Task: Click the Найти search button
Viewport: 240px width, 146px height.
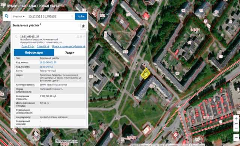Action: (81, 16)
